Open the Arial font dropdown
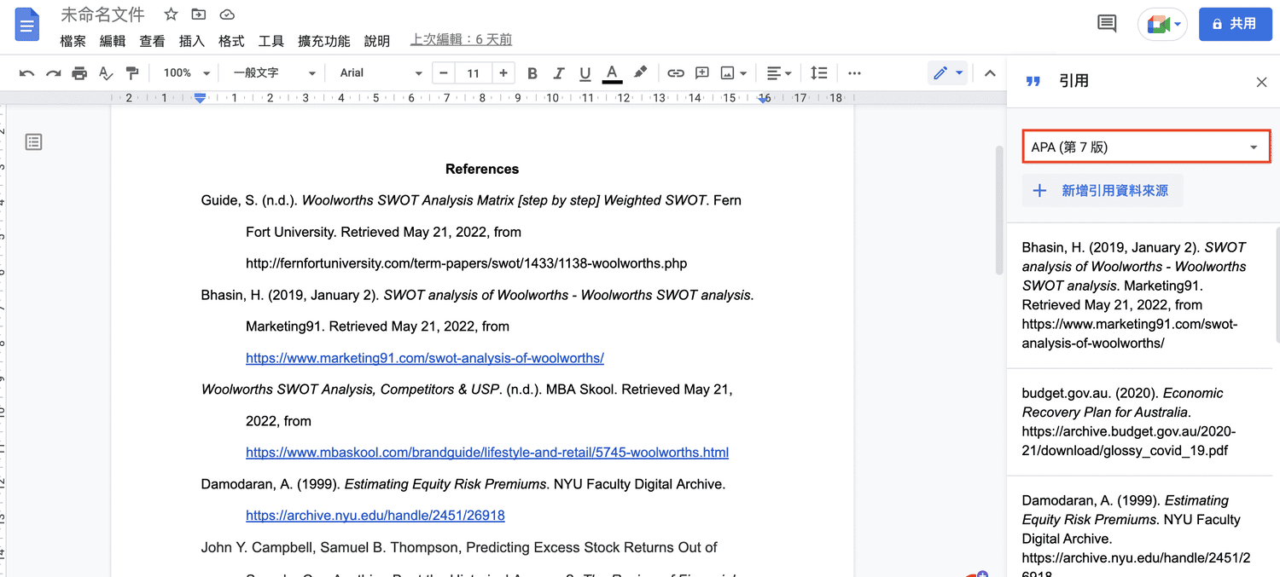This screenshot has width=1280, height=577. click(x=381, y=73)
